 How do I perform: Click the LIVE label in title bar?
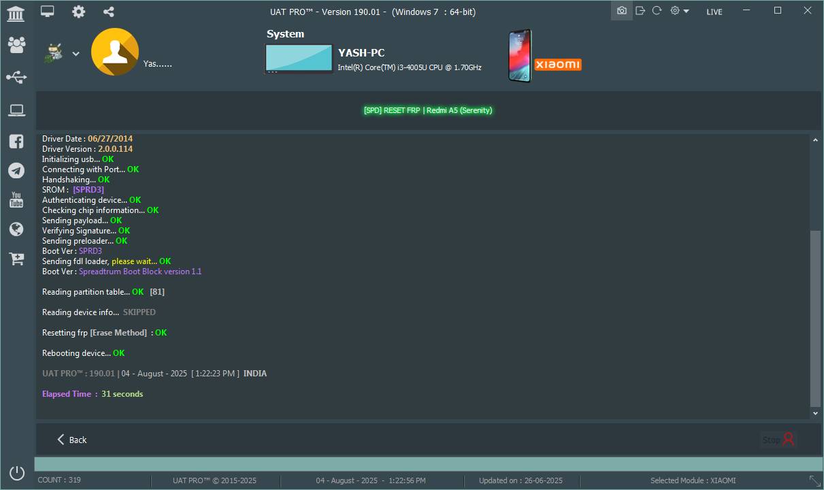[x=714, y=12]
